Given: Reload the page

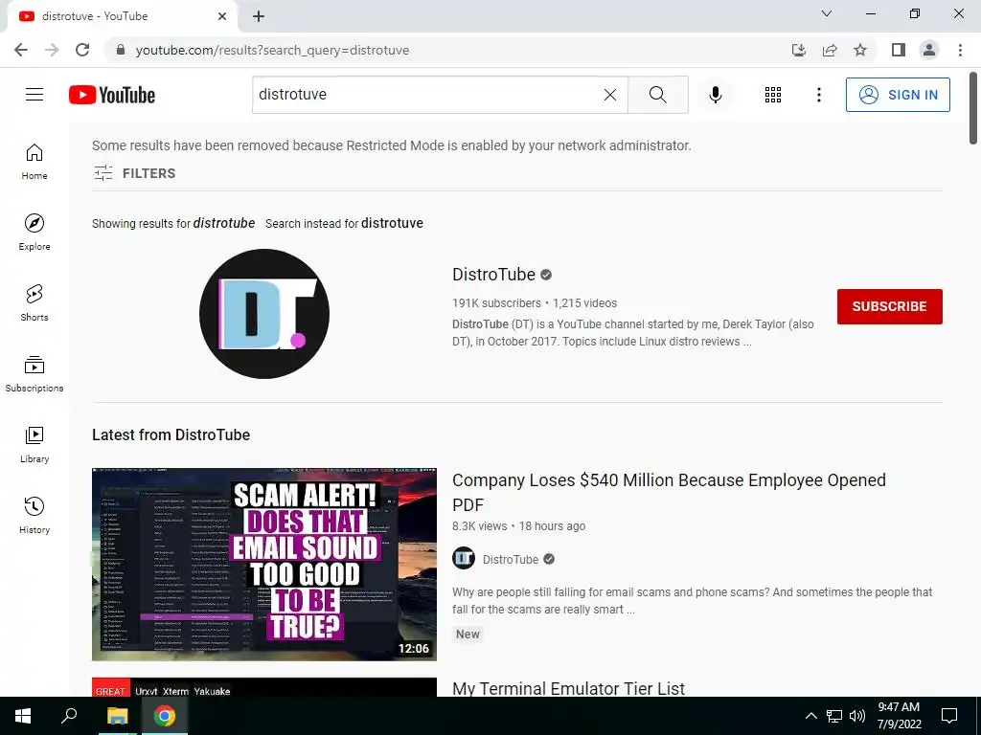Looking at the screenshot, I should (82, 50).
